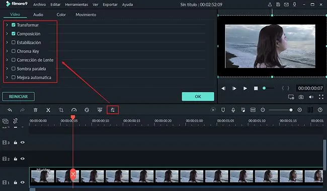Click the render preview icon
The width and height of the screenshot is (327, 191).
click(213, 110)
